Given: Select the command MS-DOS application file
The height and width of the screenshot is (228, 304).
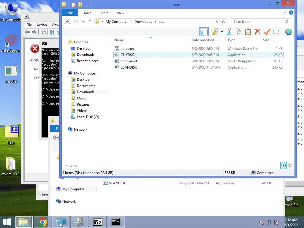Looking at the screenshot, I should pyautogui.click(x=199, y=61).
